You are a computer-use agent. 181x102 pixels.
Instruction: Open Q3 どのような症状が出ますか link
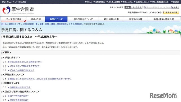coord(22,70)
